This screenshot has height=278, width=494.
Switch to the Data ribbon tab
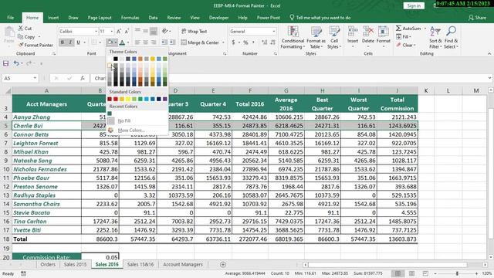point(153,18)
